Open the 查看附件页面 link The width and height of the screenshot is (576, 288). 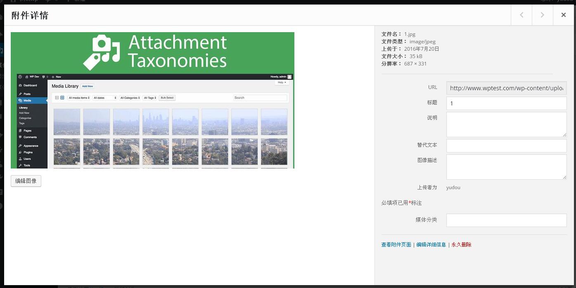click(396, 245)
